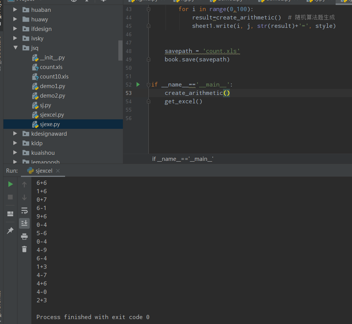Click line number 50 in gutter
This screenshot has width=352, height=324.
129,68
